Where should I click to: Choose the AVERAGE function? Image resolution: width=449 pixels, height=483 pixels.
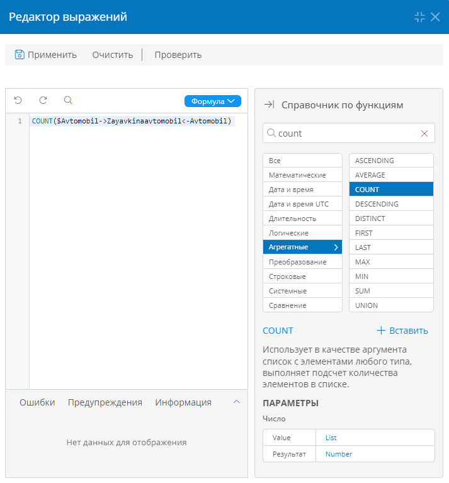pos(391,175)
